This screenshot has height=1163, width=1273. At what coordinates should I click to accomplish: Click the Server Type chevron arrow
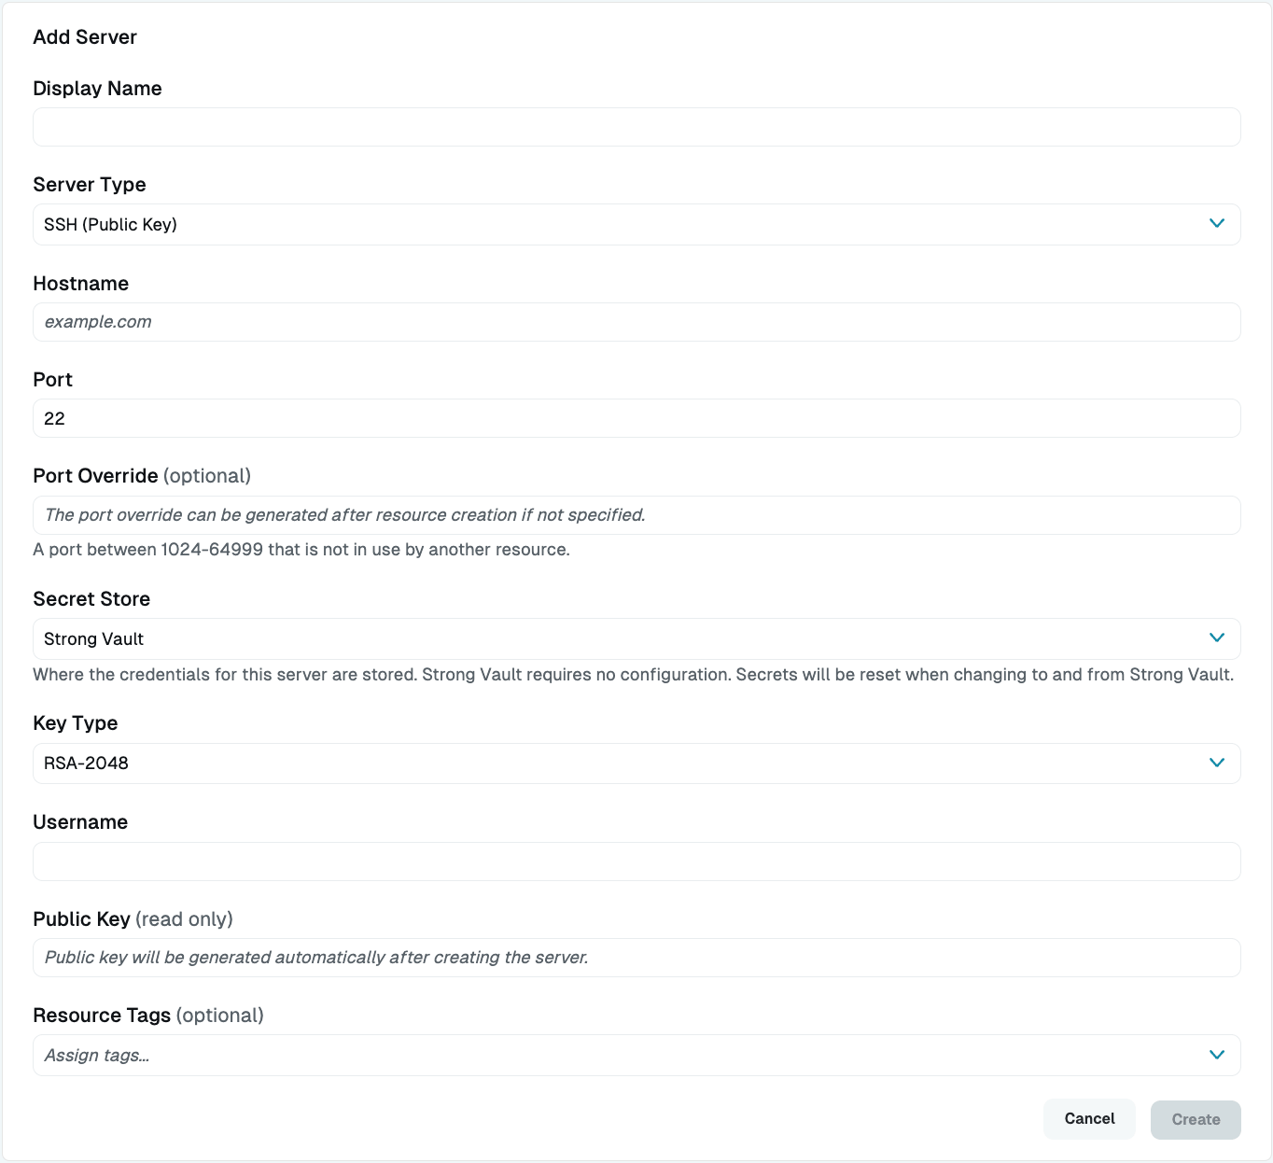(1216, 223)
